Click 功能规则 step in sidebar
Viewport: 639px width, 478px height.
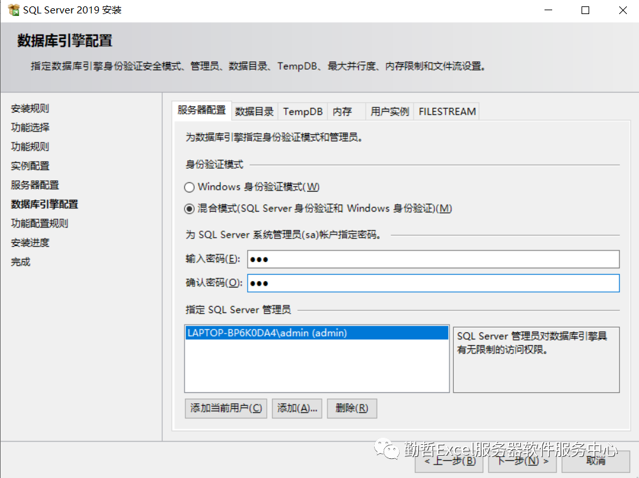coord(30,147)
